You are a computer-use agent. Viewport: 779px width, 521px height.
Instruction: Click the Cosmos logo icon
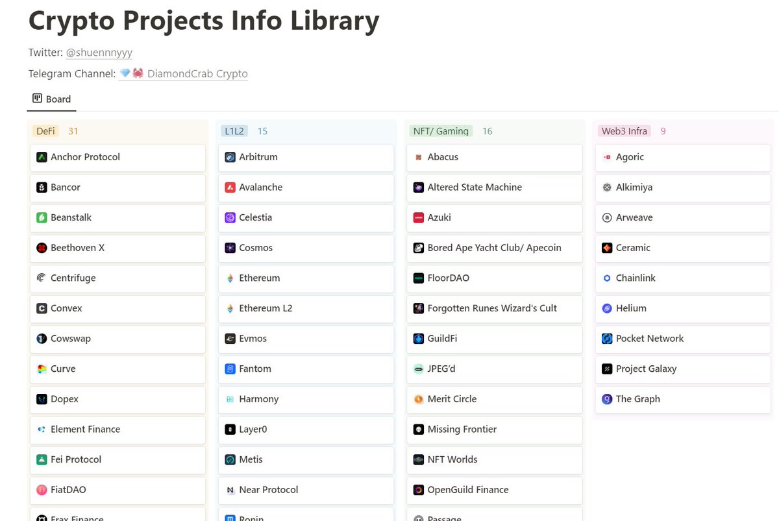(x=230, y=248)
